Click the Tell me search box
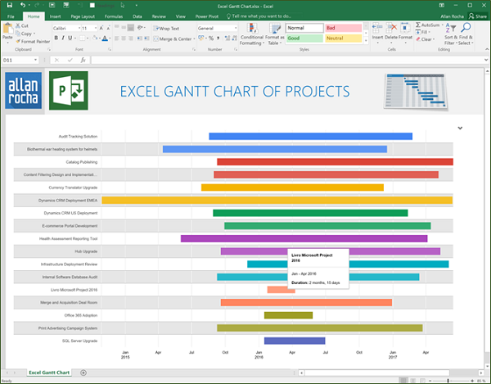 259,16
